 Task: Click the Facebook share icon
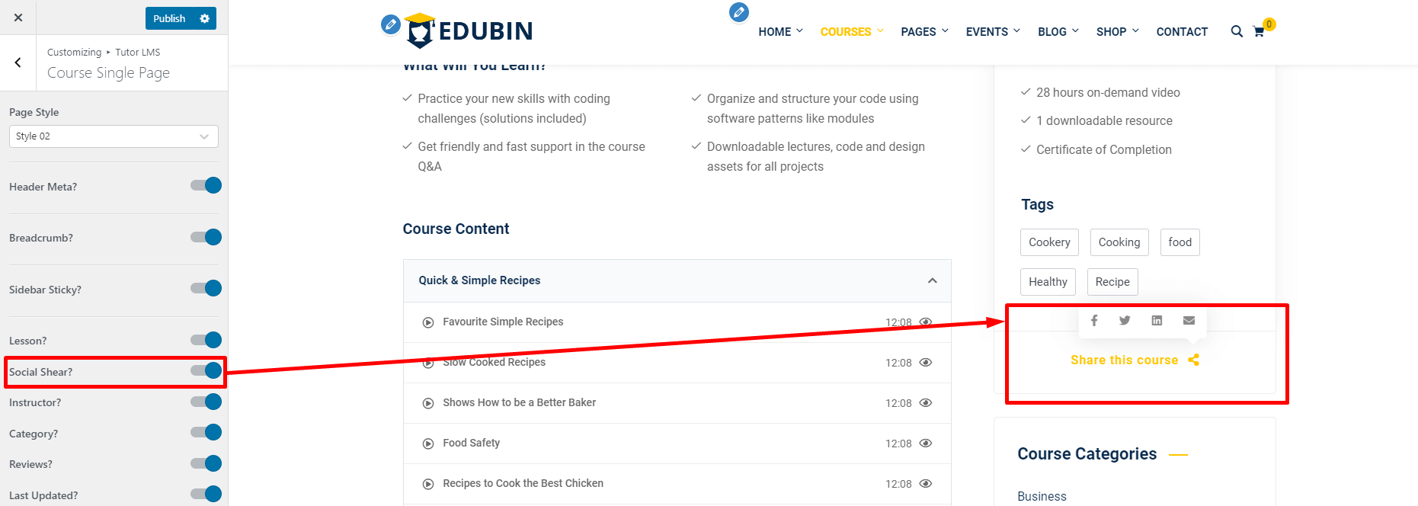(x=1094, y=321)
